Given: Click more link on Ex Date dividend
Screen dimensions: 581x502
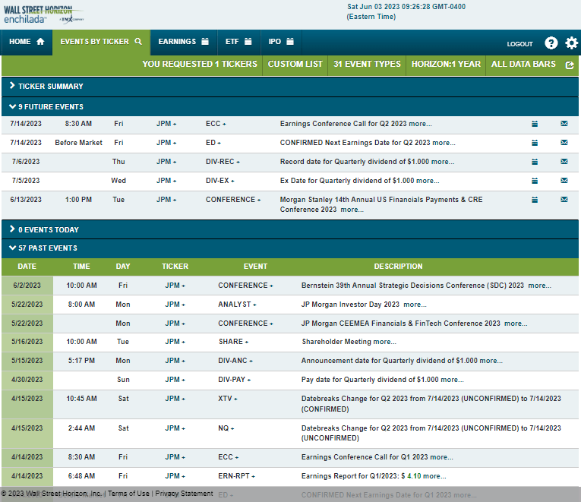Looking at the screenshot, I should tap(428, 181).
